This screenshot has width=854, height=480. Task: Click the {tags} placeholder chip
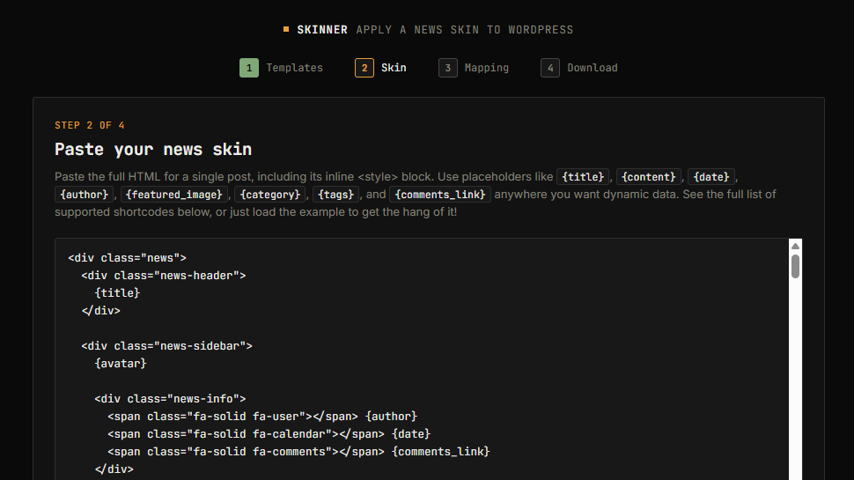click(336, 195)
